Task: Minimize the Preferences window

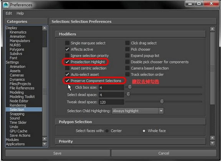Action: pyautogui.click(x=190, y=3)
